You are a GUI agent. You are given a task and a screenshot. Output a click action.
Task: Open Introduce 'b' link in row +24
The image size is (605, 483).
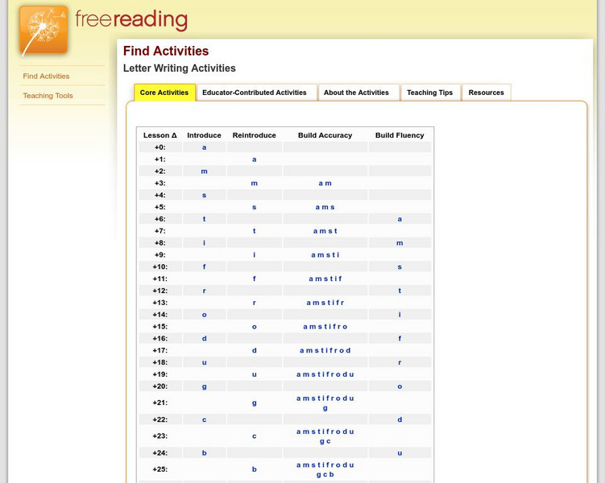click(204, 453)
